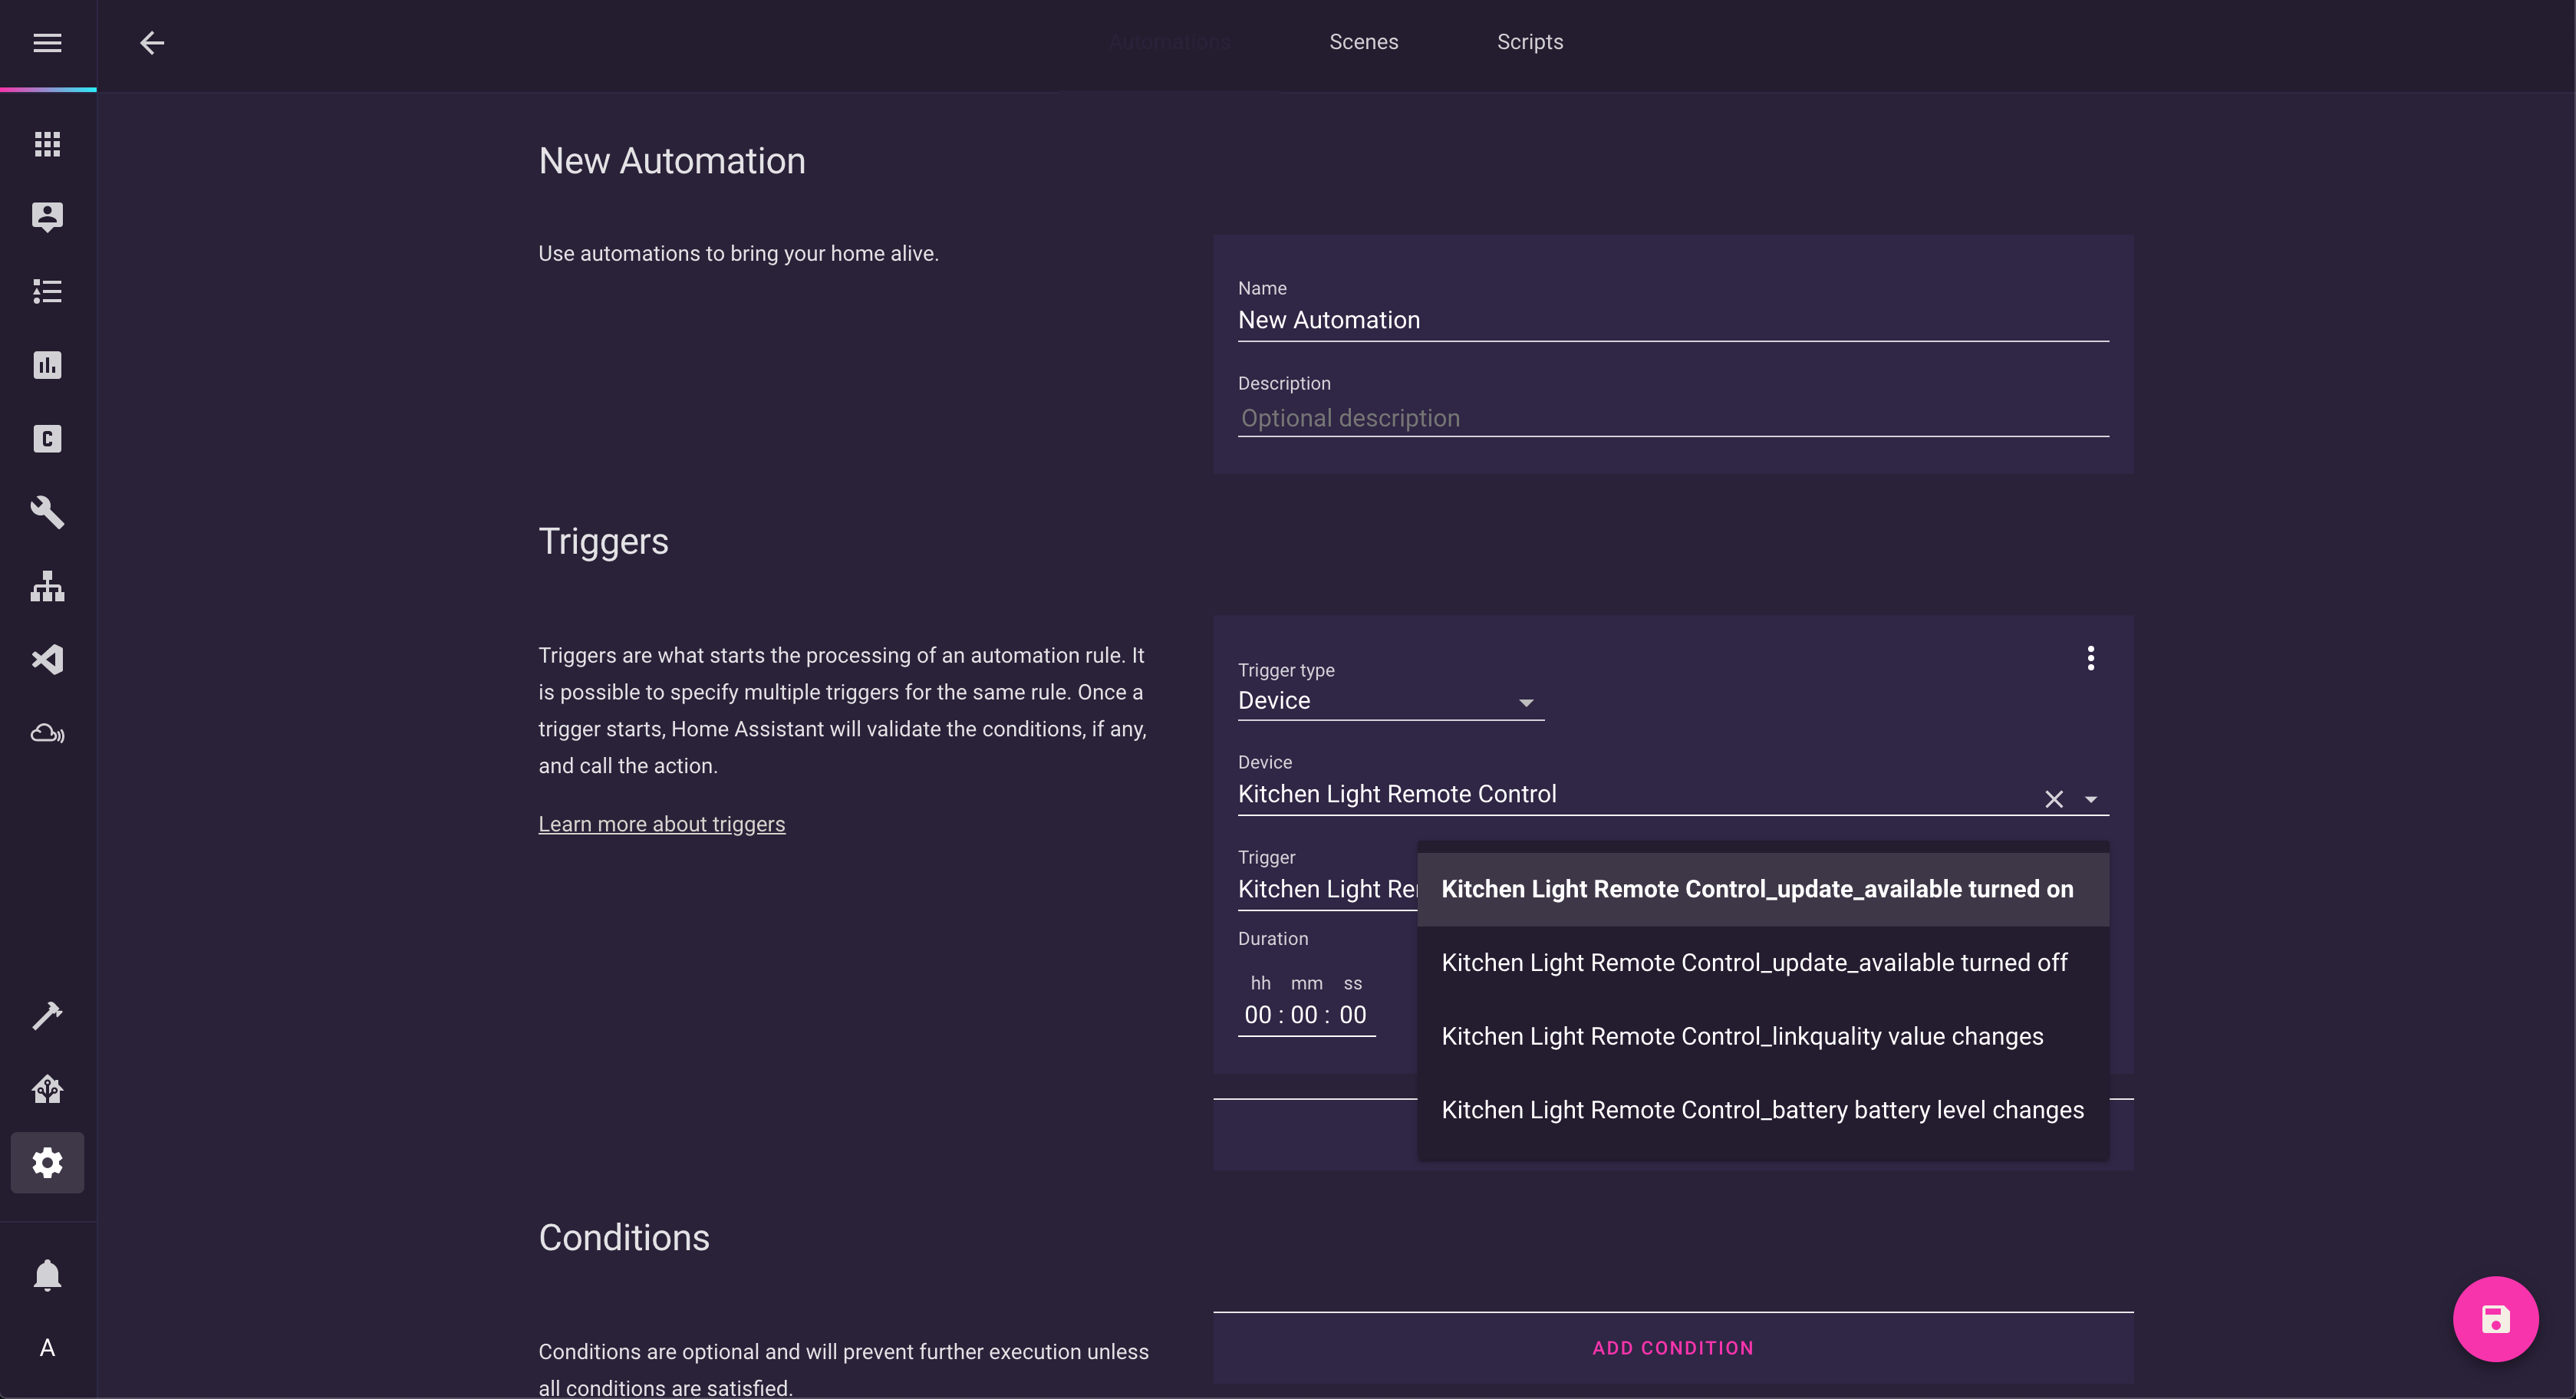Viewport: 2576px width, 1399px height.
Task: Select battery level changes option
Action: 1763,1110
